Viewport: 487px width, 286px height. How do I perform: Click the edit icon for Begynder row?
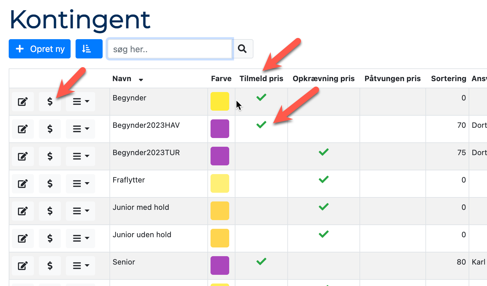(x=23, y=102)
